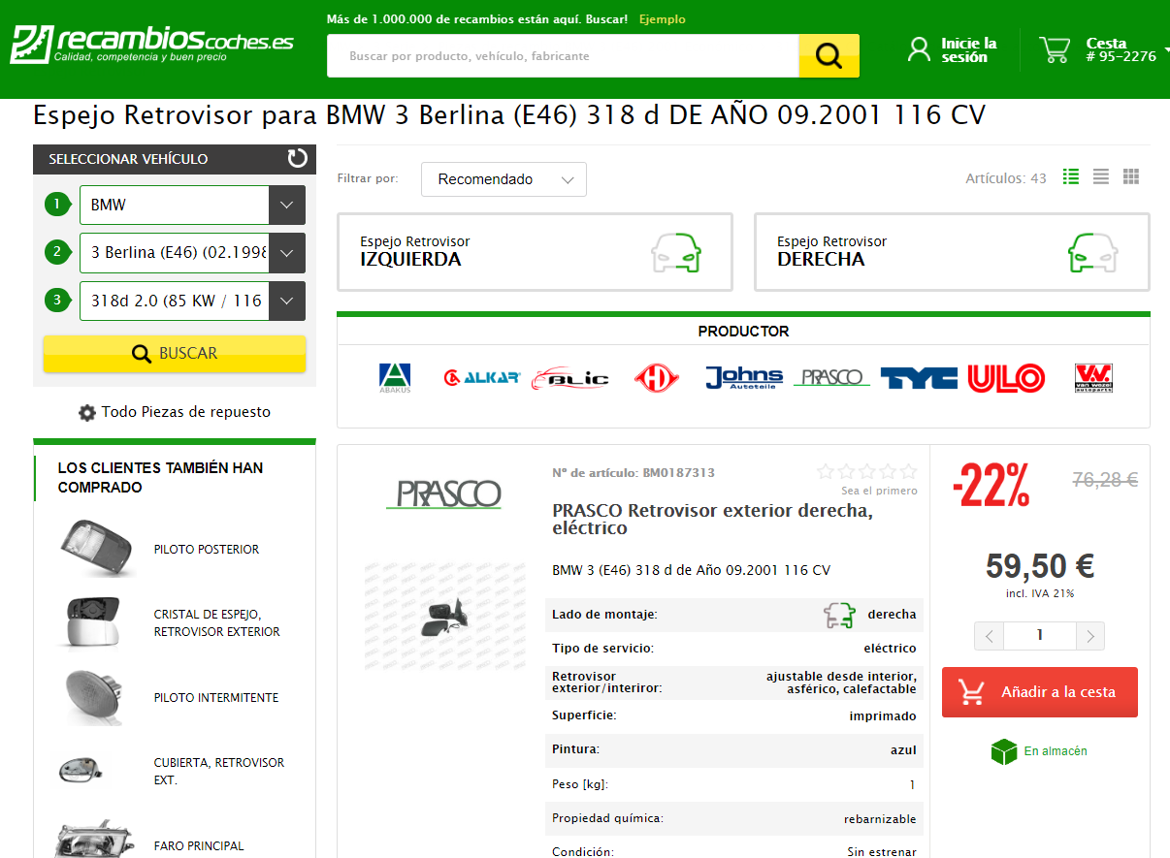The height and width of the screenshot is (858, 1170).
Task: Switch to grid view icon
Action: 1130,176
